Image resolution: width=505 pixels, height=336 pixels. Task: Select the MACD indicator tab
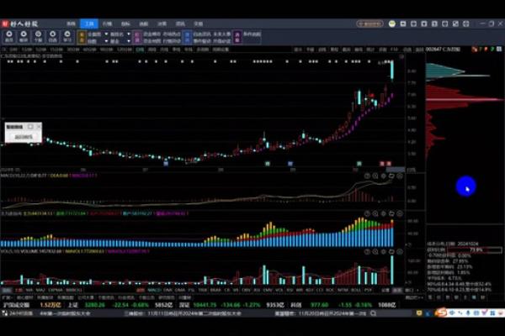[154, 290]
